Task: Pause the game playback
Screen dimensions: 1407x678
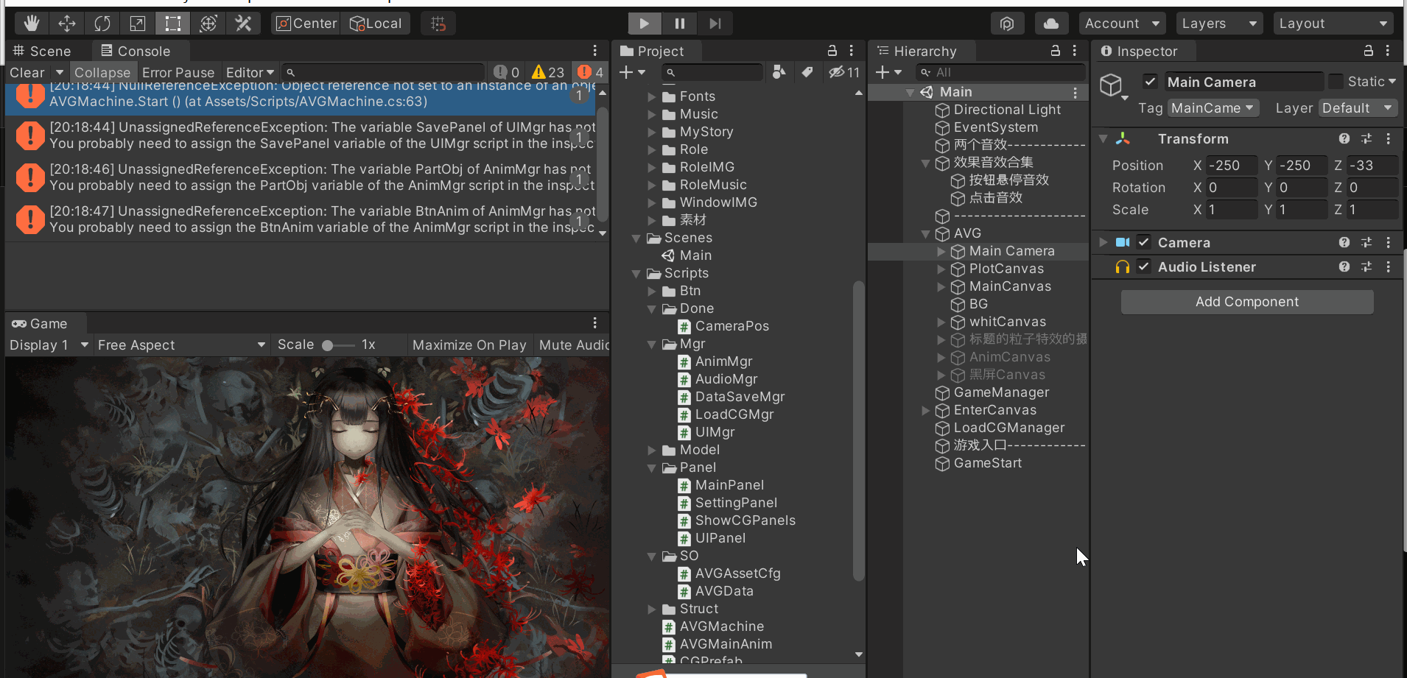Action: coord(680,24)
